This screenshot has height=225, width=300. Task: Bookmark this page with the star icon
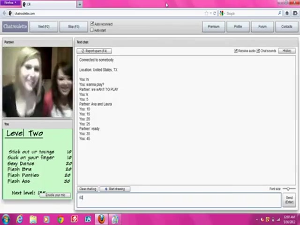tap(206, 13)
